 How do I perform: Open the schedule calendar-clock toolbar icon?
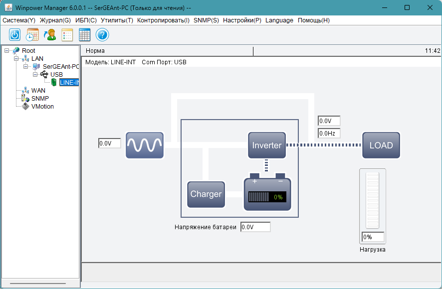point(32,35)
